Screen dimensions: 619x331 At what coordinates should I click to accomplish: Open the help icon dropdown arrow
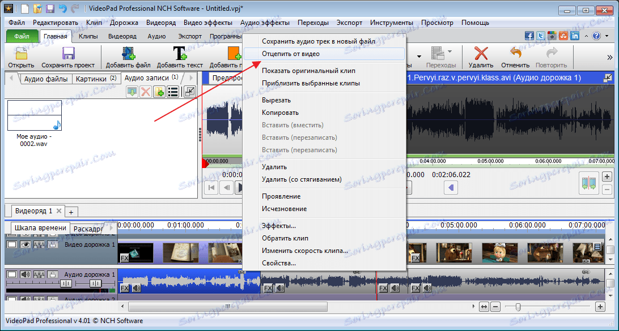click(606, 36)
